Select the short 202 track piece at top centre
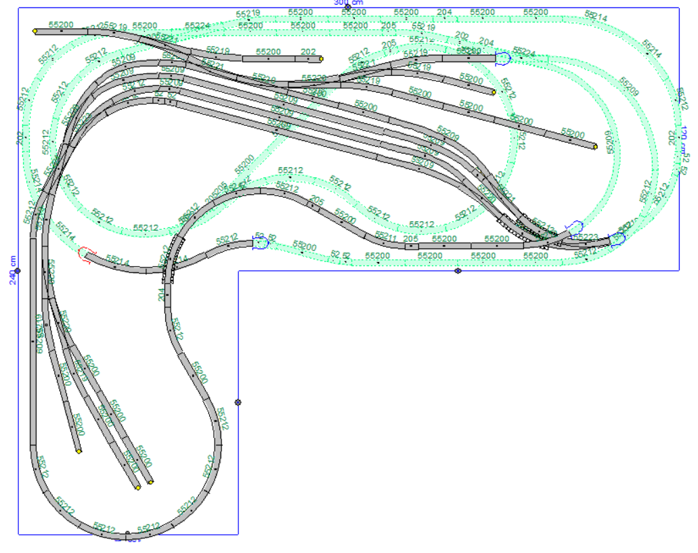This screenshot has height=553, width=698. [x=308, y=58]
